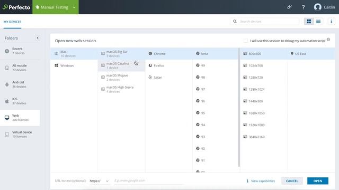Select 1680x1050 resolution

coord(264,113)
